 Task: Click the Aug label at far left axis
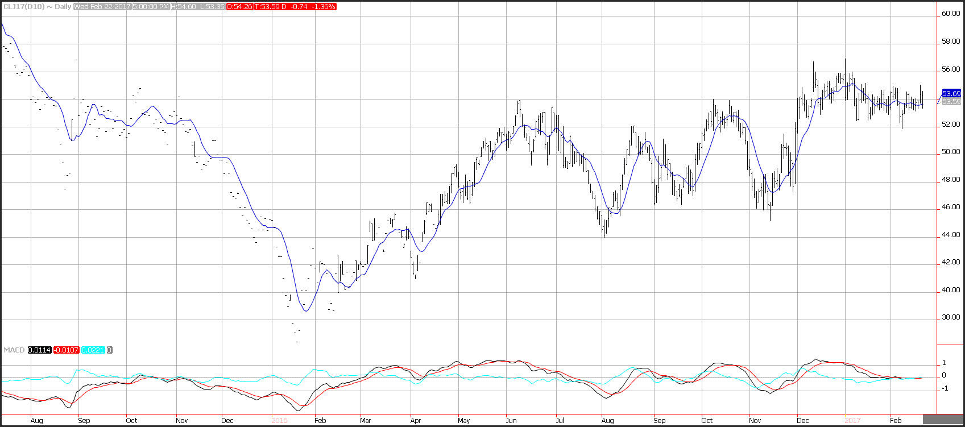[x=36, y=420]
